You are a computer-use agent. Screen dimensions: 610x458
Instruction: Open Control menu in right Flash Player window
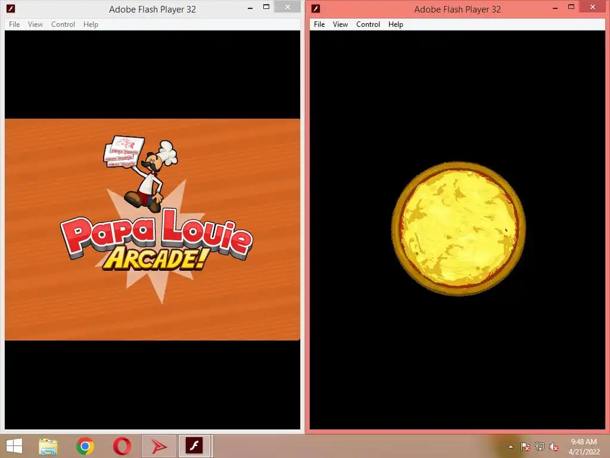(368, 24)
